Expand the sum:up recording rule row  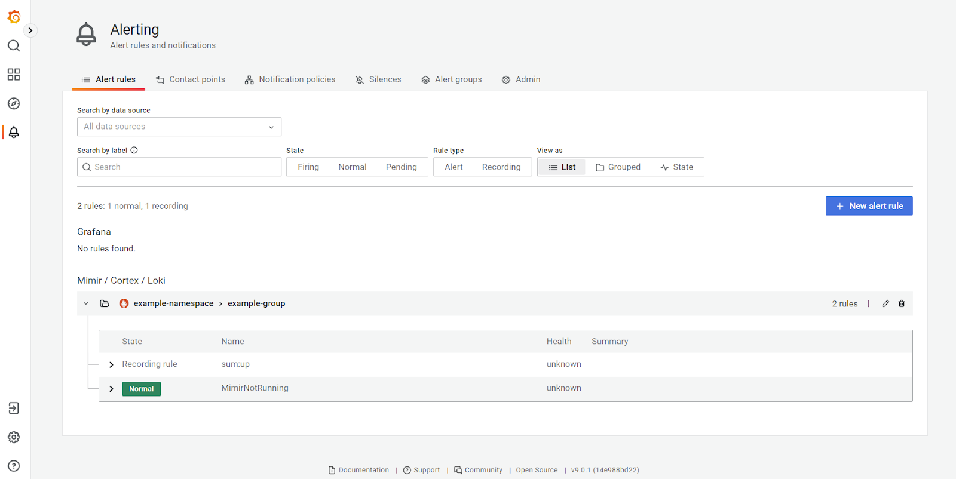pos(111,364)
